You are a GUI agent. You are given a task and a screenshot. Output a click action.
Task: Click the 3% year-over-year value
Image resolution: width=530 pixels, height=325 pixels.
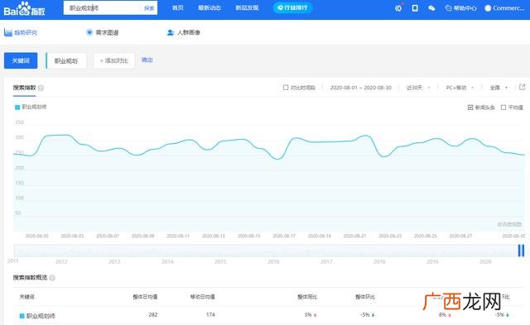pyautogui.click(x=307, y=314)
